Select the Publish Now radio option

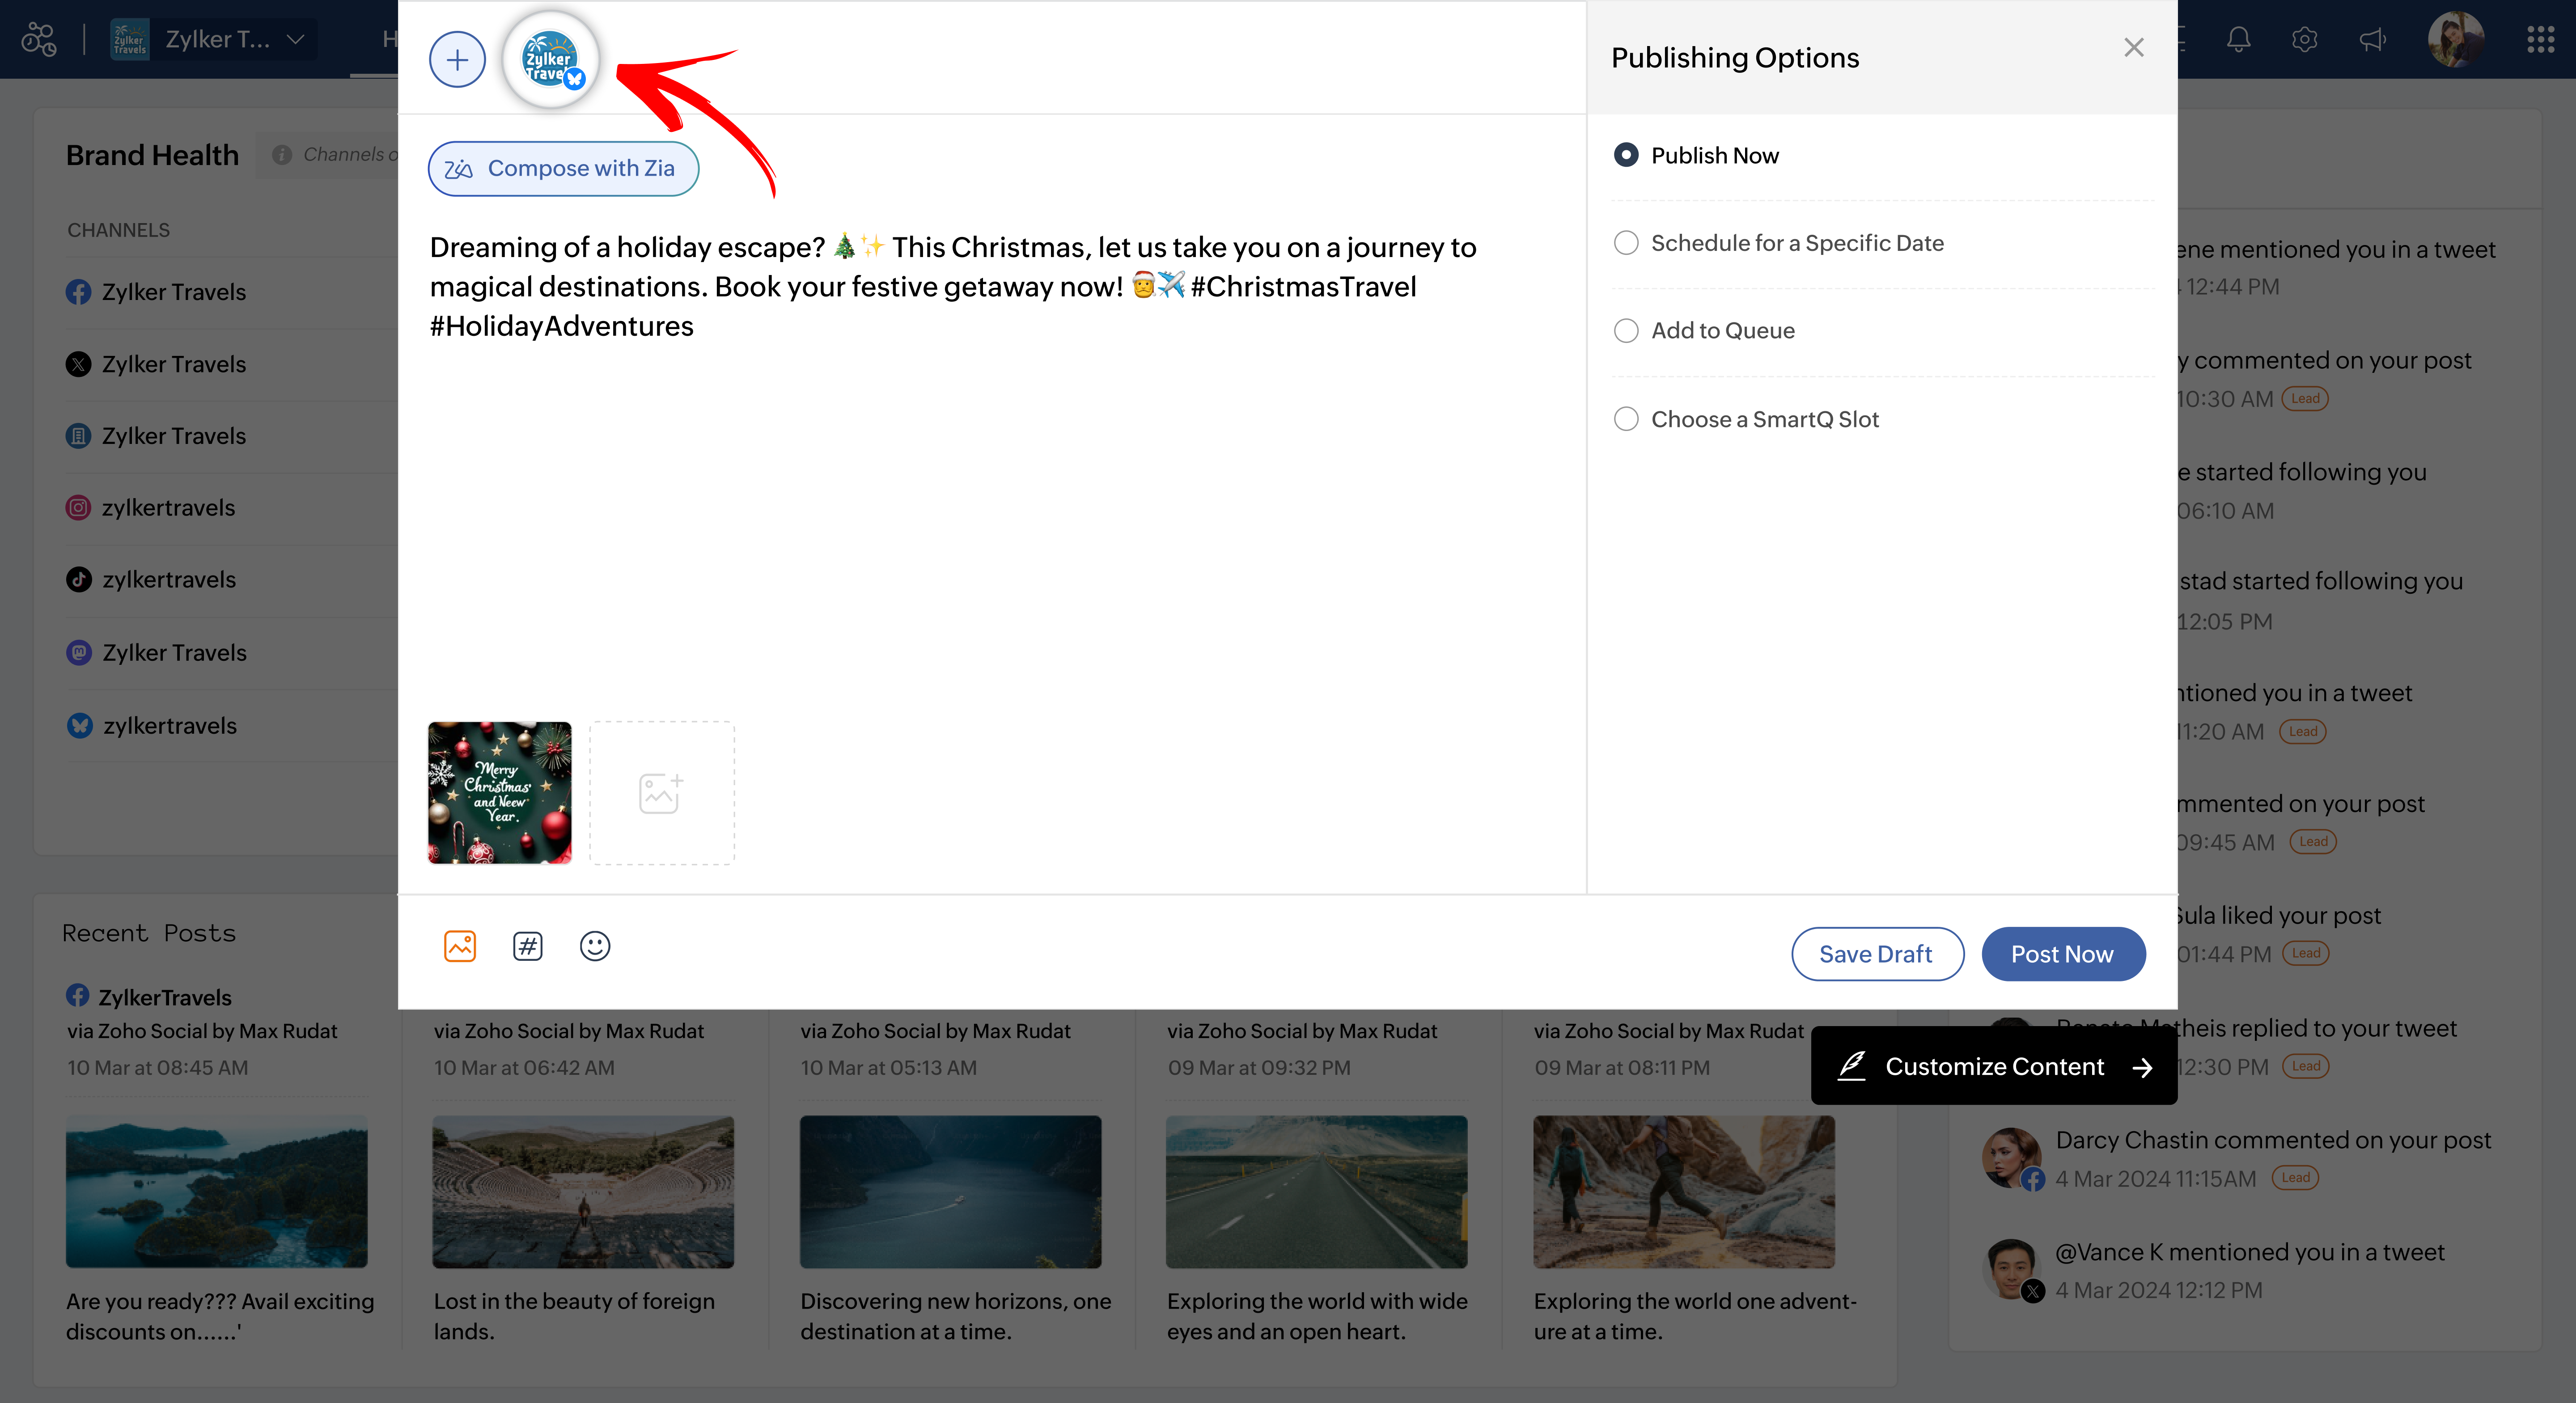(1626, 155)
